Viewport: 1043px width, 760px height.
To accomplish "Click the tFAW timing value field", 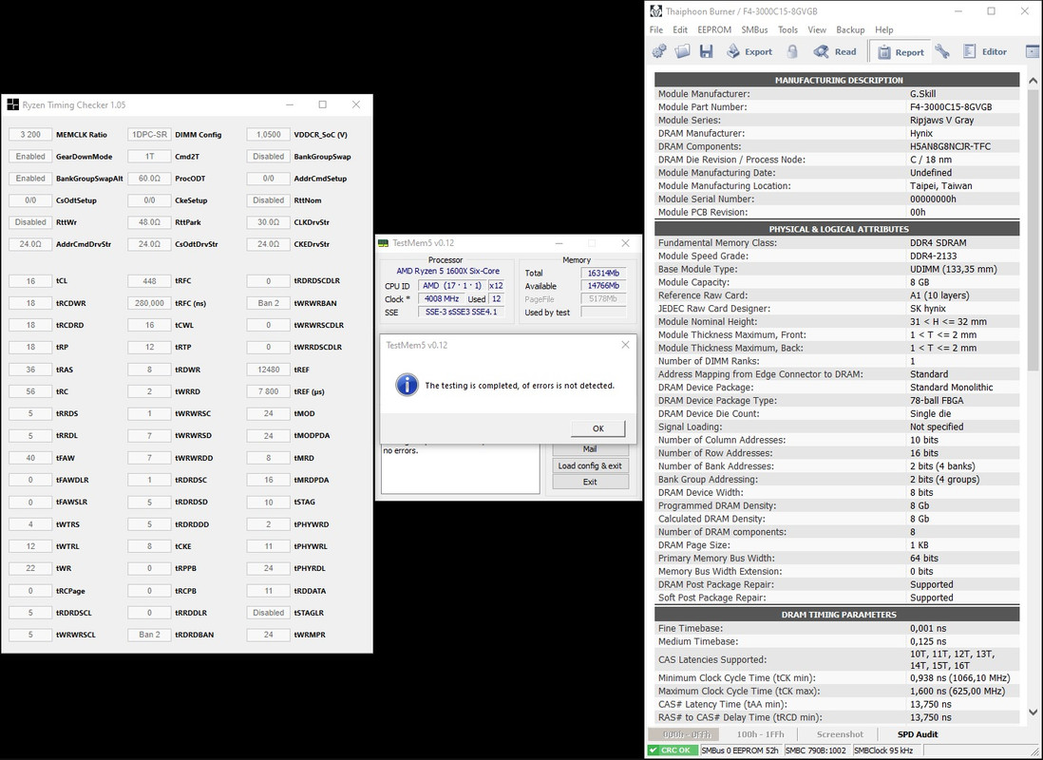I will click(x=30, y=458).
